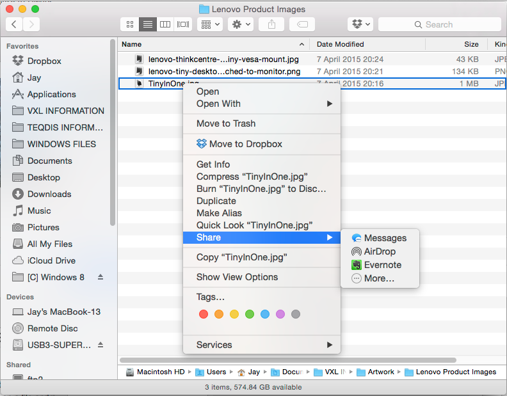Choose Copy "TinyInOne.jpg"
Image resolution: width=507 pixels, height=396 pixels.
pos(262,257)
